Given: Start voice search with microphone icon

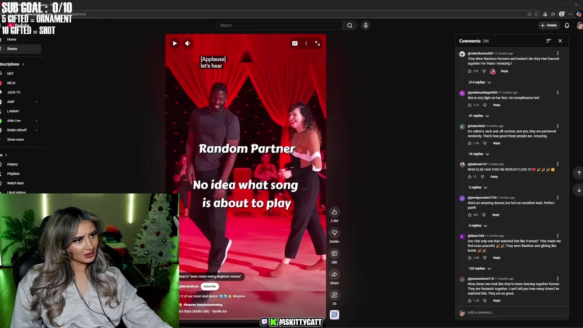Looking at the screenshot, I should point(365,26).
